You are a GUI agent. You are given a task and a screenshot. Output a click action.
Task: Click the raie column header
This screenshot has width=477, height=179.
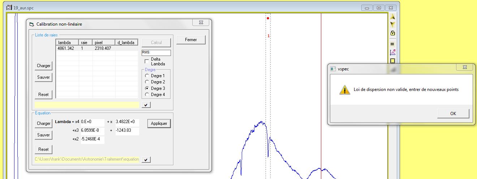(86, 43)
